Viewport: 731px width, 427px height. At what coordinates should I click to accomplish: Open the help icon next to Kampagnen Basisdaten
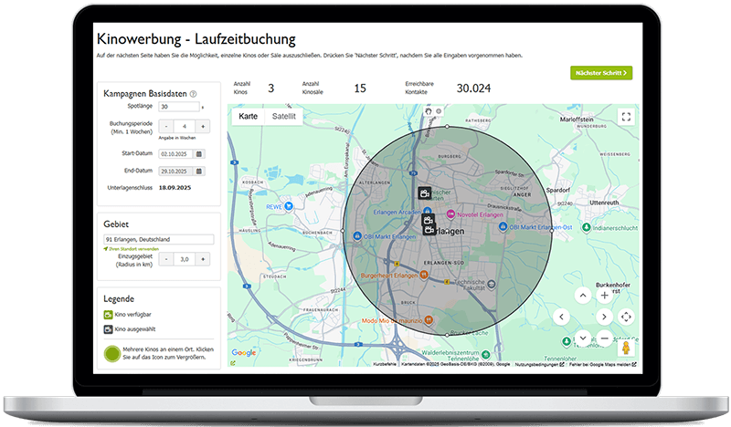193,94
